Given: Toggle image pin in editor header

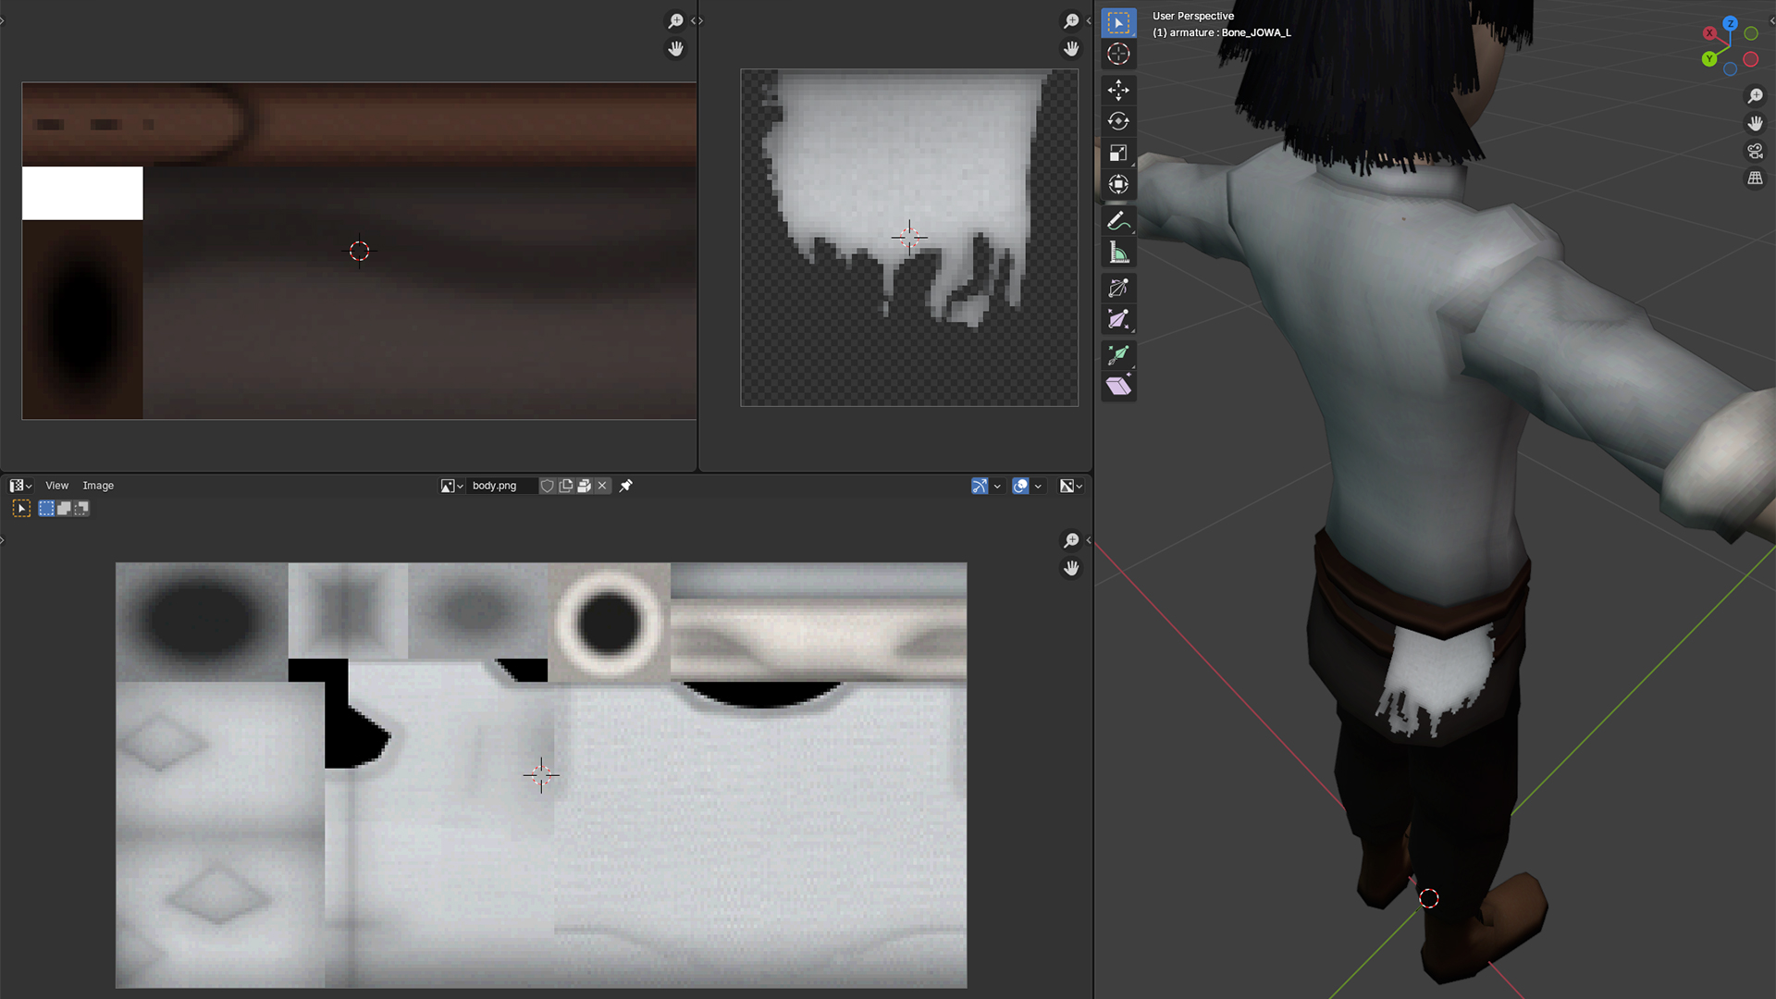Looking at the screenshot, I should coord(626,486).
